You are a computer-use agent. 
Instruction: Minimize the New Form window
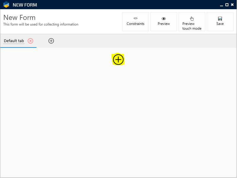(x=222, y=5)
